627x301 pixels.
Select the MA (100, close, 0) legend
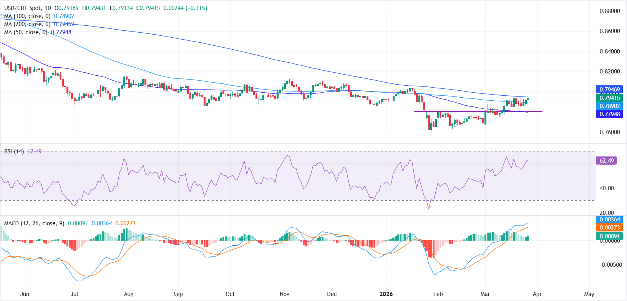click(28, 16)
